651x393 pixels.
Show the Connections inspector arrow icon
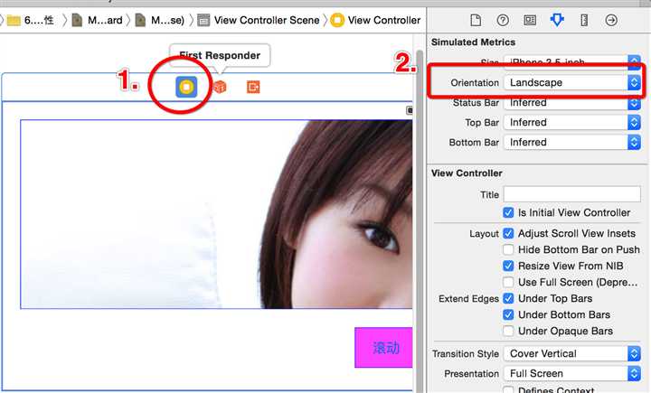click(611, 20)
